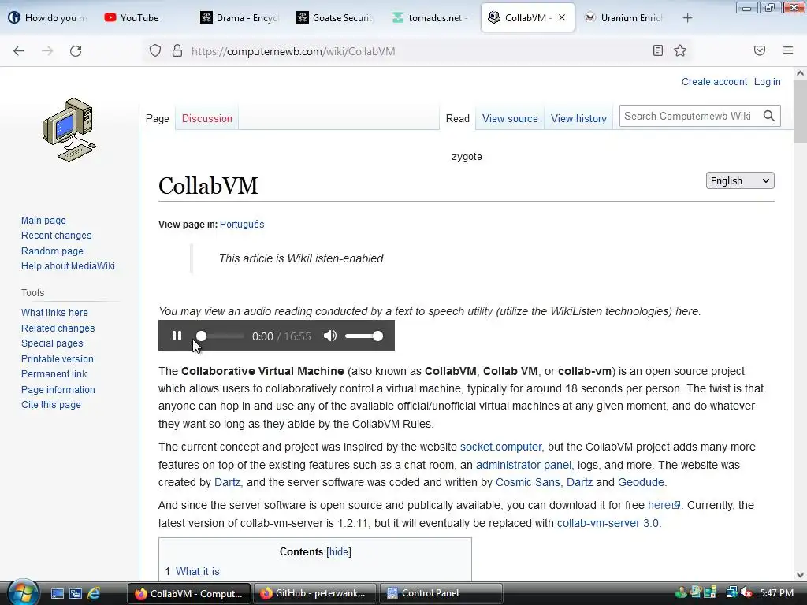Reload the current page
807x605 pixels.
(76, 51)
